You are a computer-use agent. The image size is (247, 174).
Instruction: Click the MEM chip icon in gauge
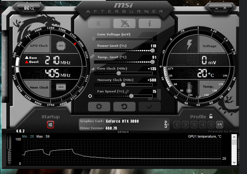click(61, 87)
